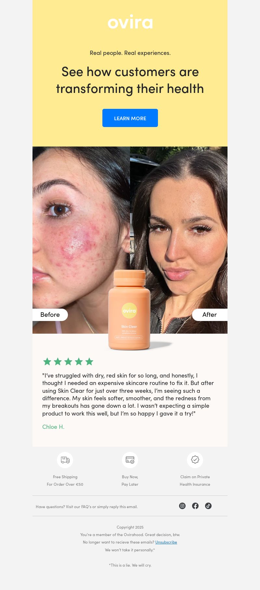The width and height of the screenshot is (260, 590).
Task: Click the Instagram icon in footer
Action: 182,506
